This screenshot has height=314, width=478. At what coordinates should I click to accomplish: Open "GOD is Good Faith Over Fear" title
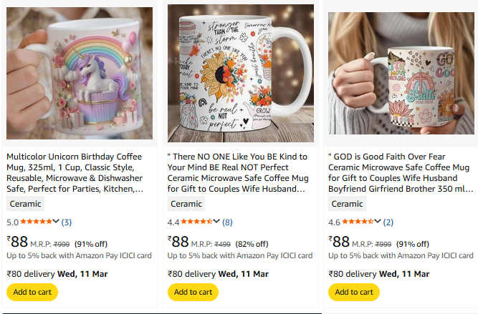click(x=400, y=172)
